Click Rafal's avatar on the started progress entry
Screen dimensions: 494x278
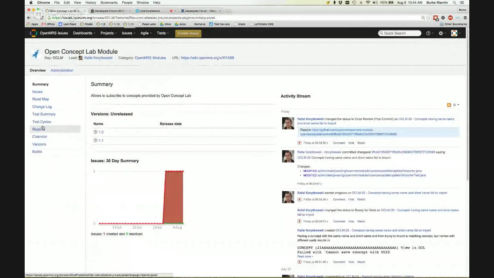point(288,197)
